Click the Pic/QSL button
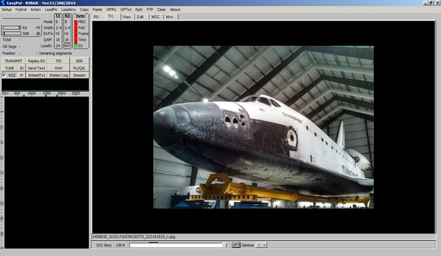The height and width of the screenshot is (256, 441). click(79, 68)
